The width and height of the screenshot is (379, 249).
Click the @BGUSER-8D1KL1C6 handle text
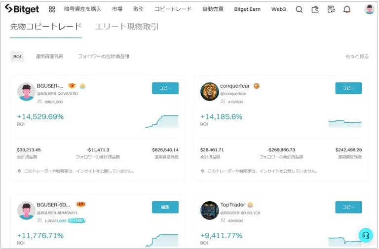tap(240, 213)
